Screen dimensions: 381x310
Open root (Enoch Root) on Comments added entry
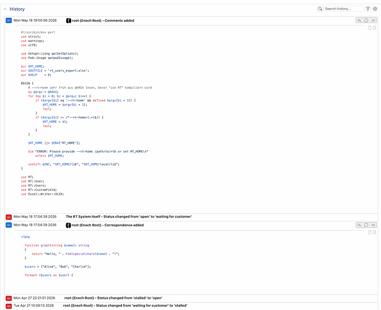click(x=87, y=20)
